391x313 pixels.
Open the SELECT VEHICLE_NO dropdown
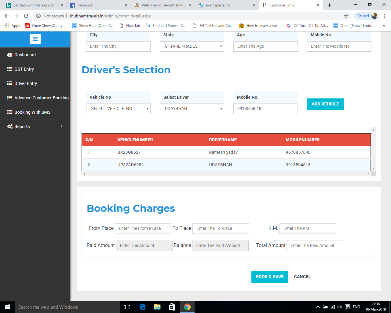118,109
